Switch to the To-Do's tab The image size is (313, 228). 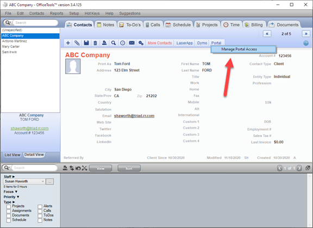tap(130, 25)
